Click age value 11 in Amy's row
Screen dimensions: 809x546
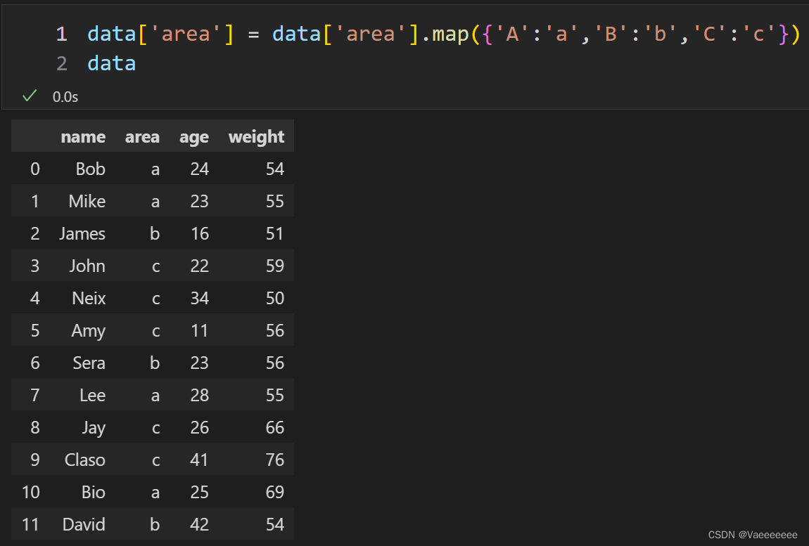(199, 330)
